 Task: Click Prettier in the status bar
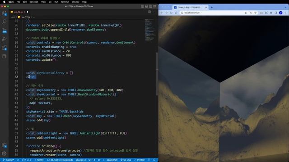(x=140, y=160)
